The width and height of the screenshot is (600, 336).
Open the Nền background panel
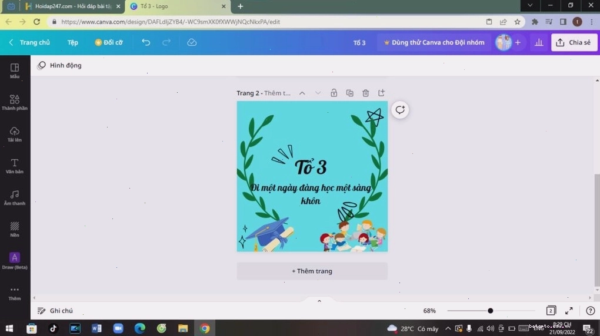pyautogui.click(x=15, y=229)
